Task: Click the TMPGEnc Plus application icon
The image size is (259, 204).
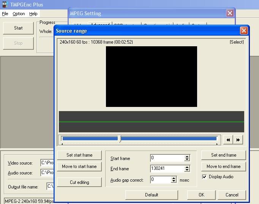Action: (x=5, y=5)
